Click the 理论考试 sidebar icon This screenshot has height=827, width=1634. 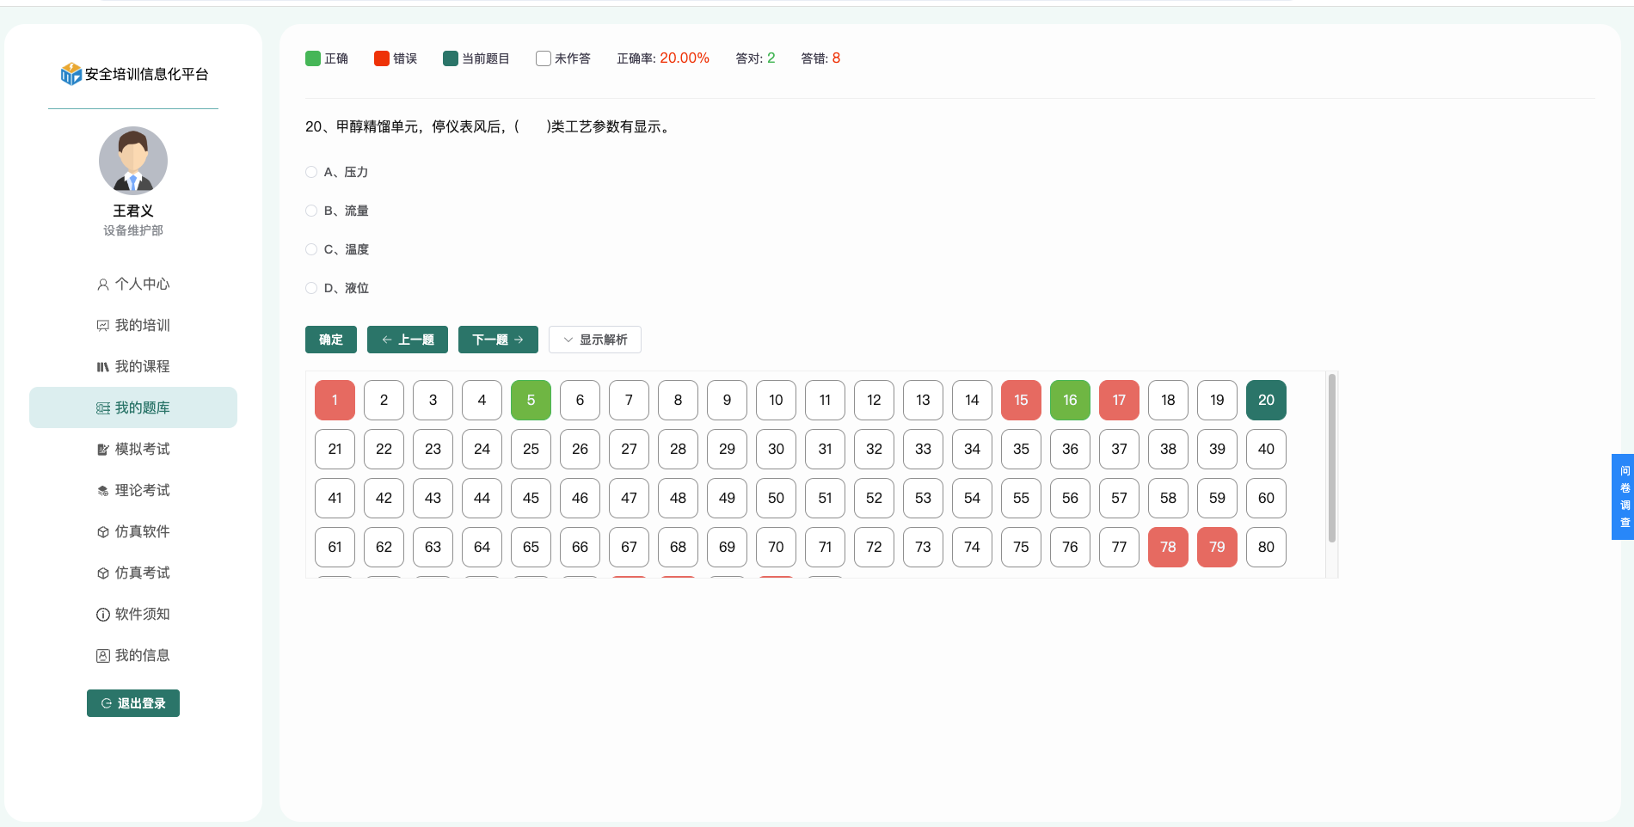pyautogui.click(x=102, y=491)
